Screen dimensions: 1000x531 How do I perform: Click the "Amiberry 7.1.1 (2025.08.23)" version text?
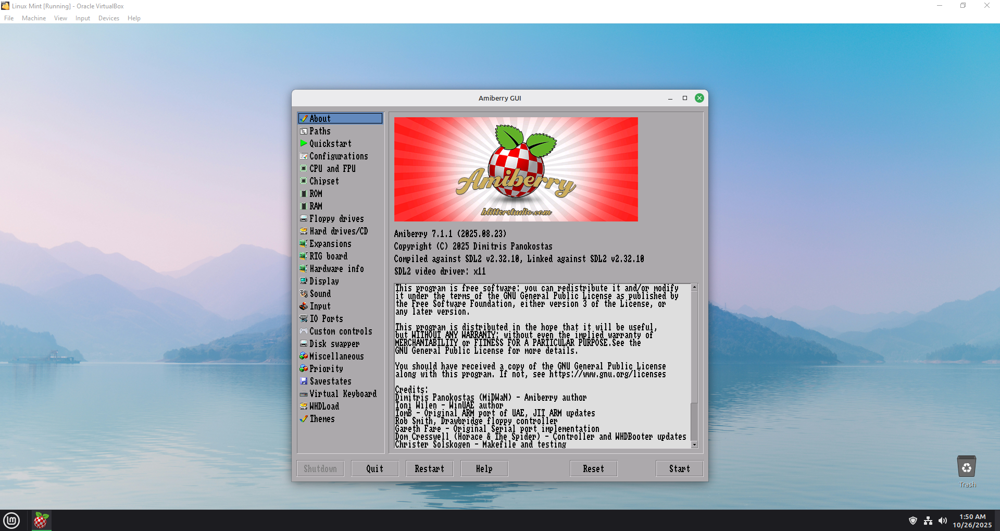450,234
